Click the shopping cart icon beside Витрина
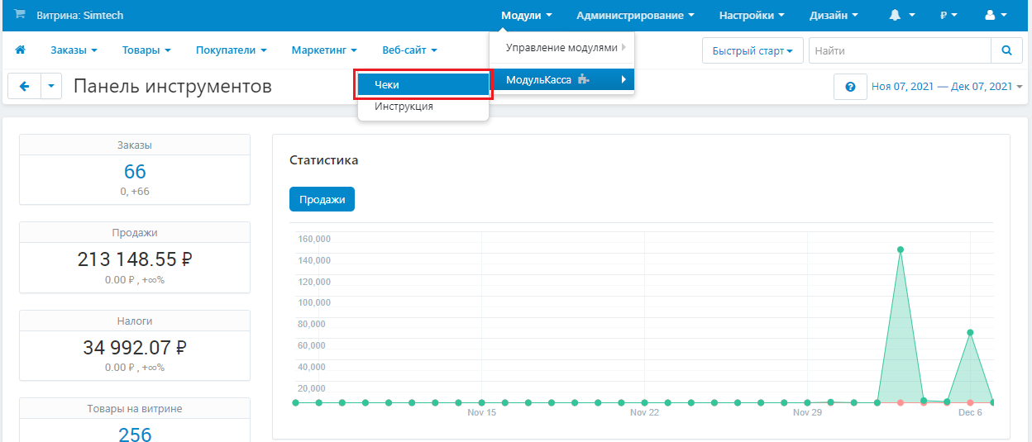The height and width of the screenshot is (442, 1032). point(20,15)
